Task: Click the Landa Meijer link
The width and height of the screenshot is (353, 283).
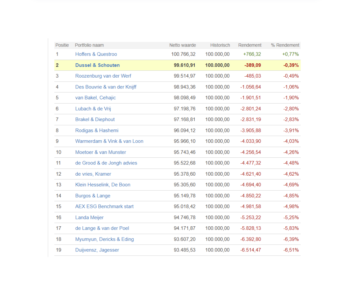Action: (x=89, y=218)
